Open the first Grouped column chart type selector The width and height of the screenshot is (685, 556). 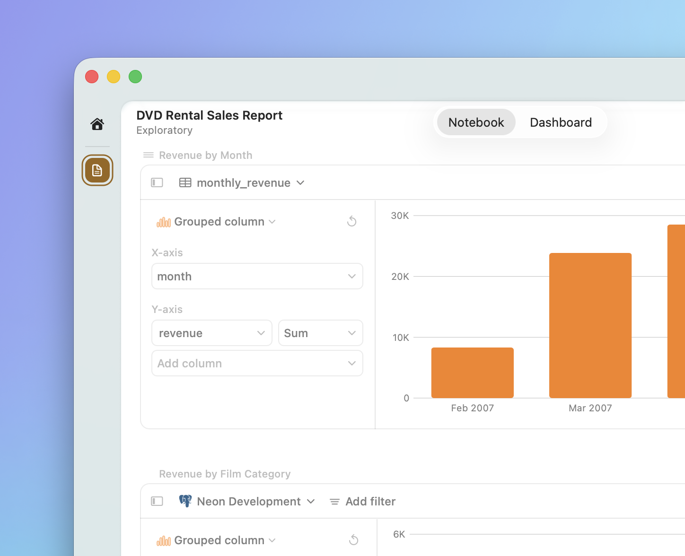tap(217, 222)
